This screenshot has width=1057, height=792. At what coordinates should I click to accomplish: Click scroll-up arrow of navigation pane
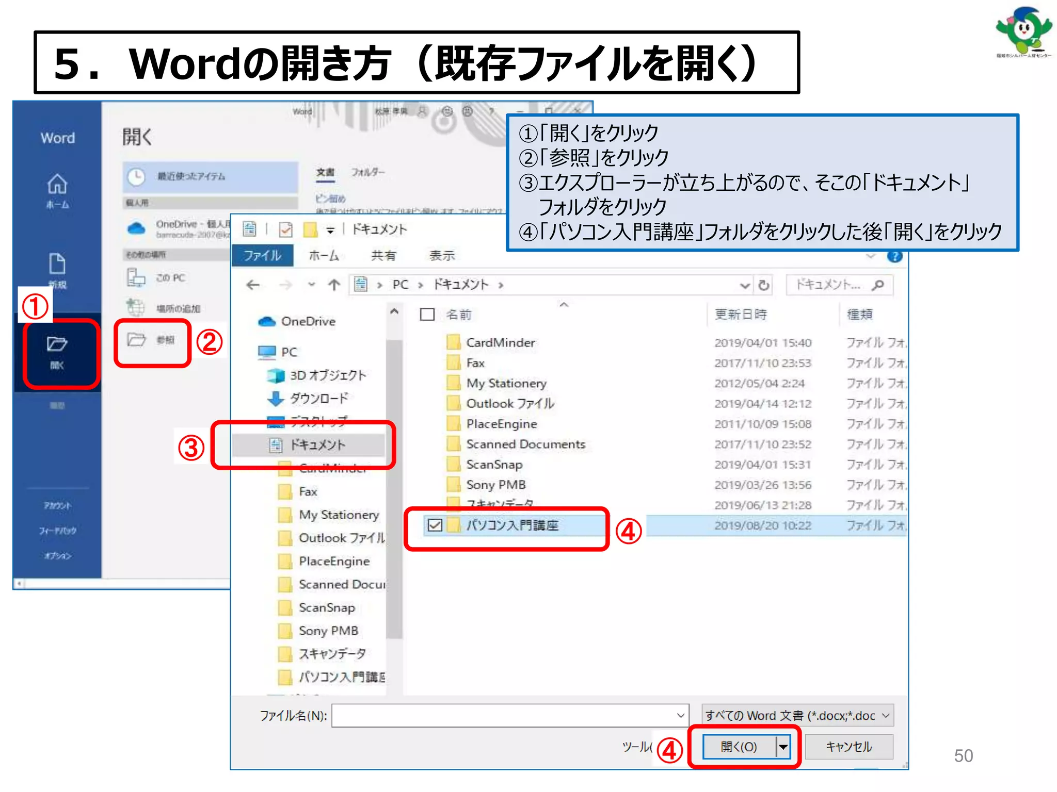(394, 311)
